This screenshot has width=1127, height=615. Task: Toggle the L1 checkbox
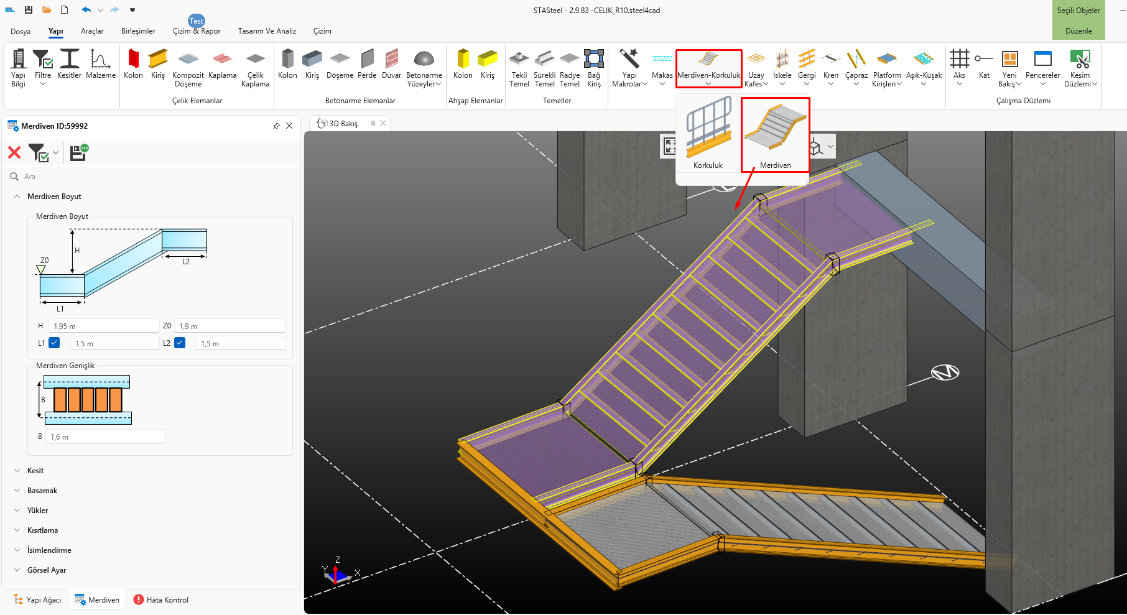click(x=54, y=343)
